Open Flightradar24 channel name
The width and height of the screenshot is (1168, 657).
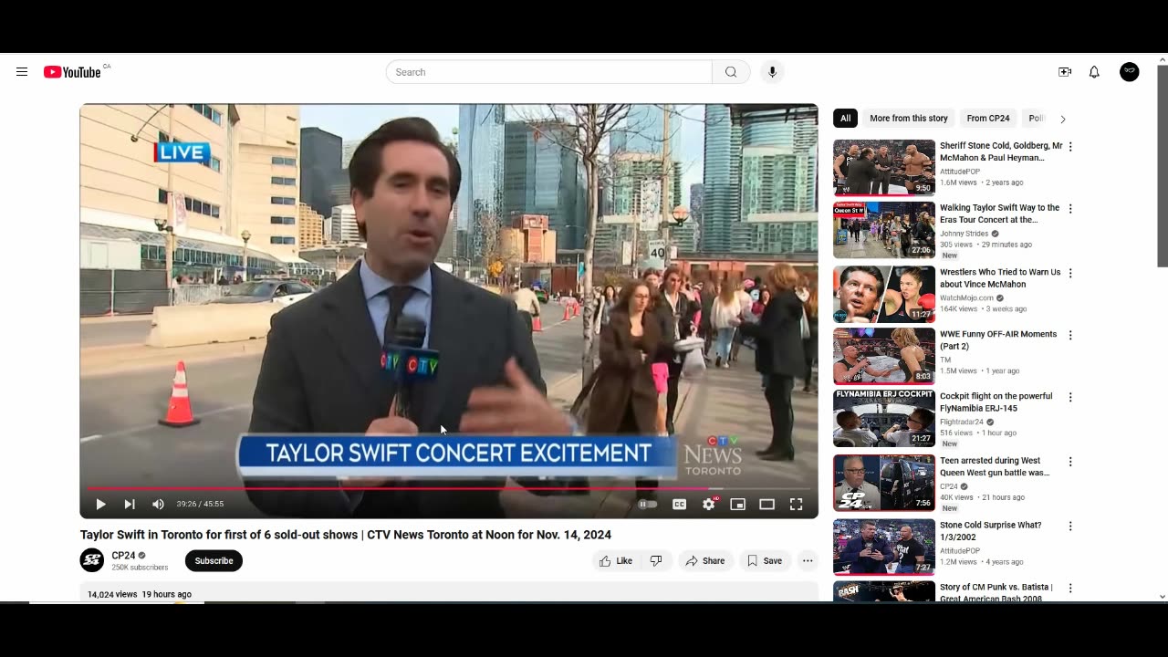(x=962, y=422)
